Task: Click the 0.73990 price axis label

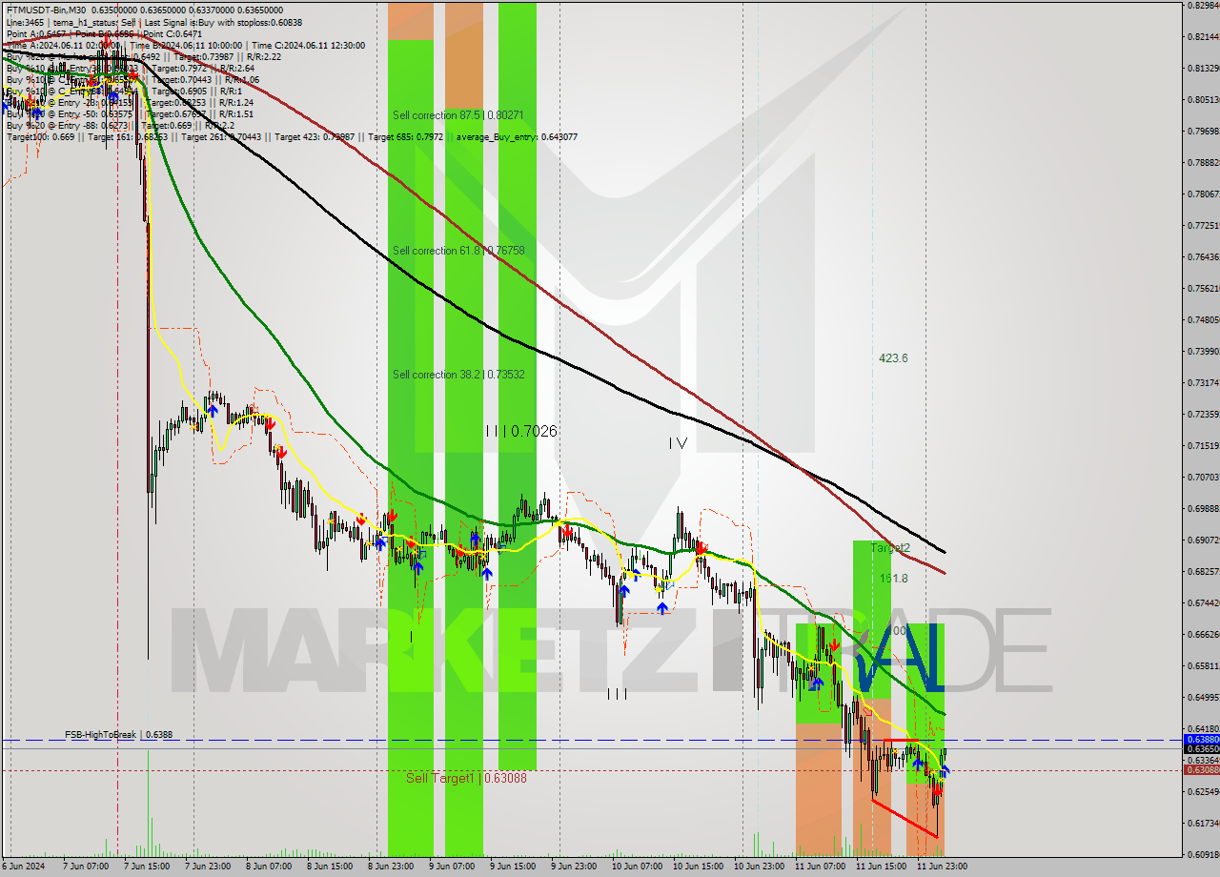Action: [1203, 352]
